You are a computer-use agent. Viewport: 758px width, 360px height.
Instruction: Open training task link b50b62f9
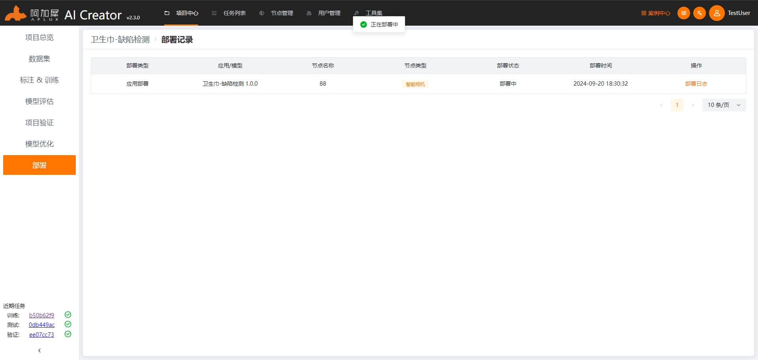(x=41, y=315)
